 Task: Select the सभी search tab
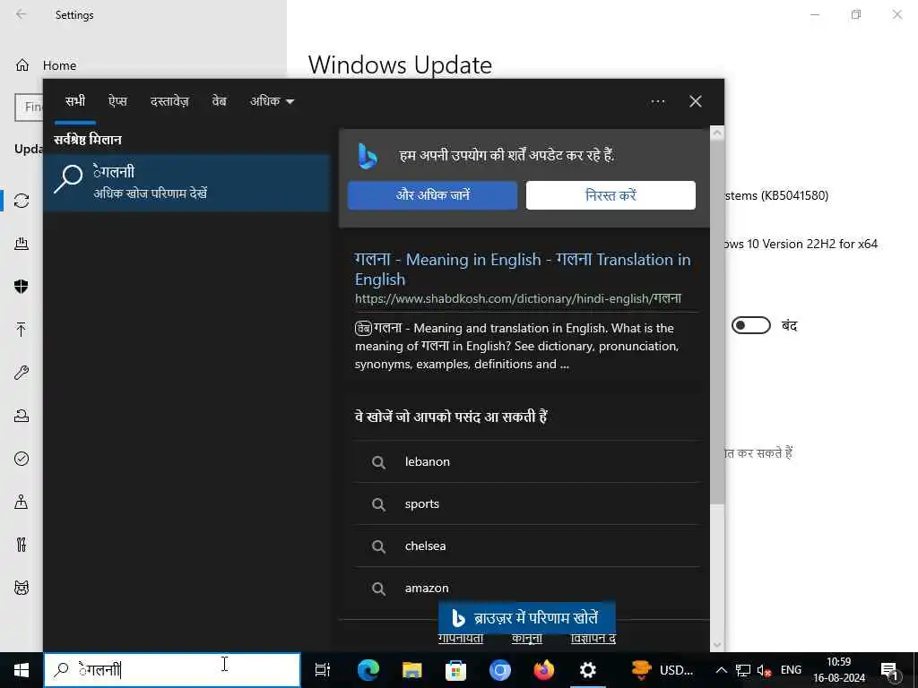coord(75,101)
